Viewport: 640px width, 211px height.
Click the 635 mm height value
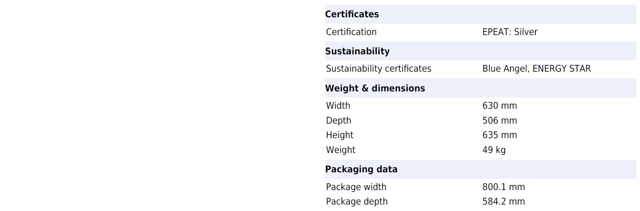tap(499, 135)
